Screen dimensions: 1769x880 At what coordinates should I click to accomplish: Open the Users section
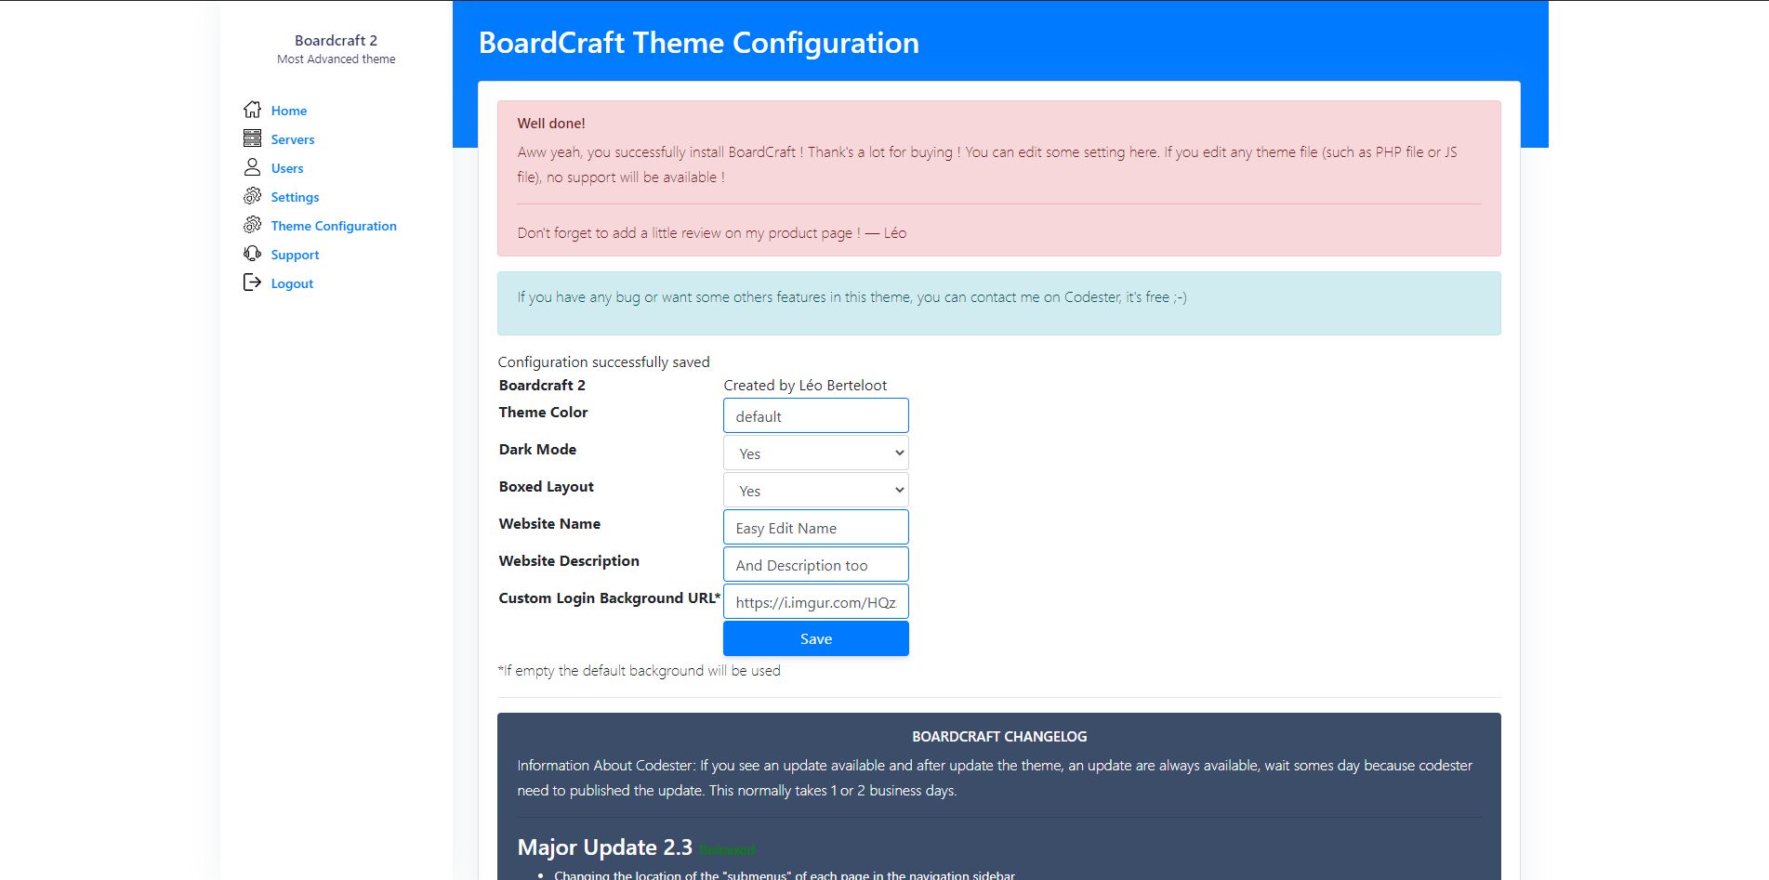[x=287, y=168]
